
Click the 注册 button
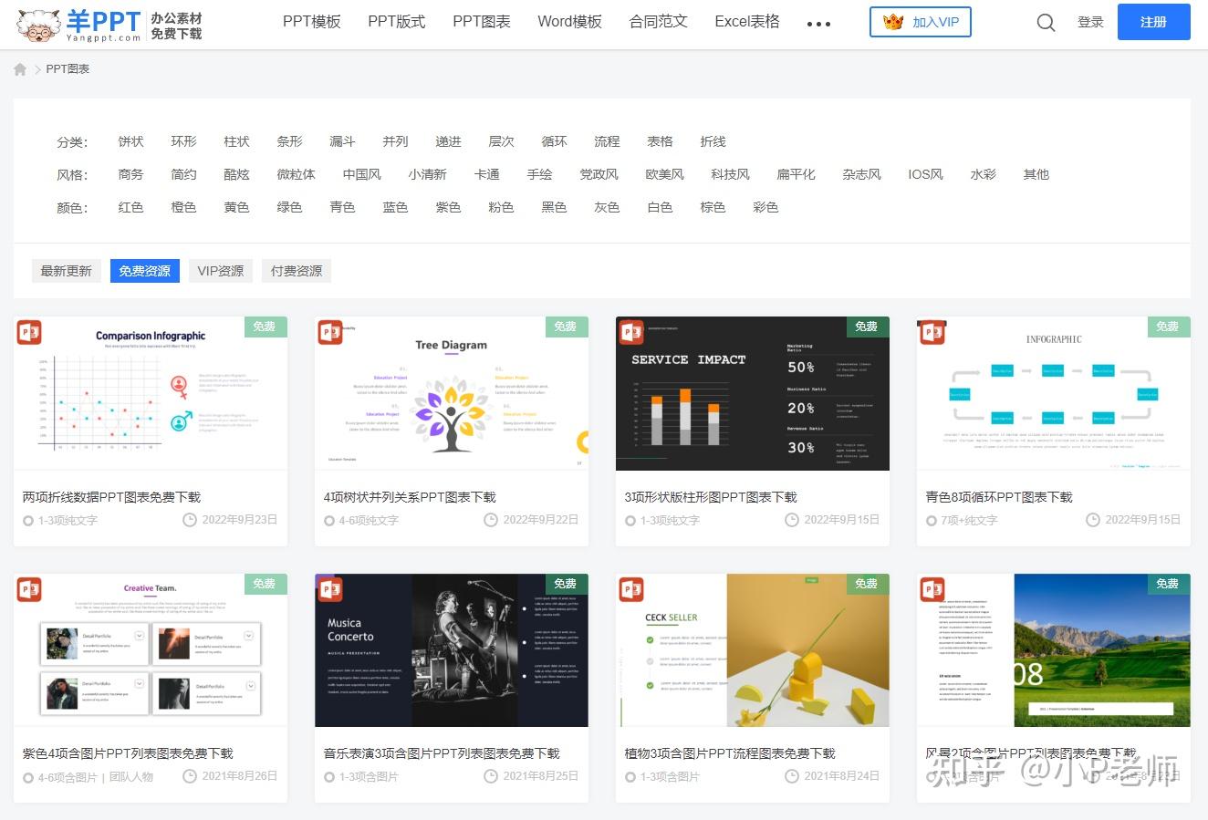1153,22
